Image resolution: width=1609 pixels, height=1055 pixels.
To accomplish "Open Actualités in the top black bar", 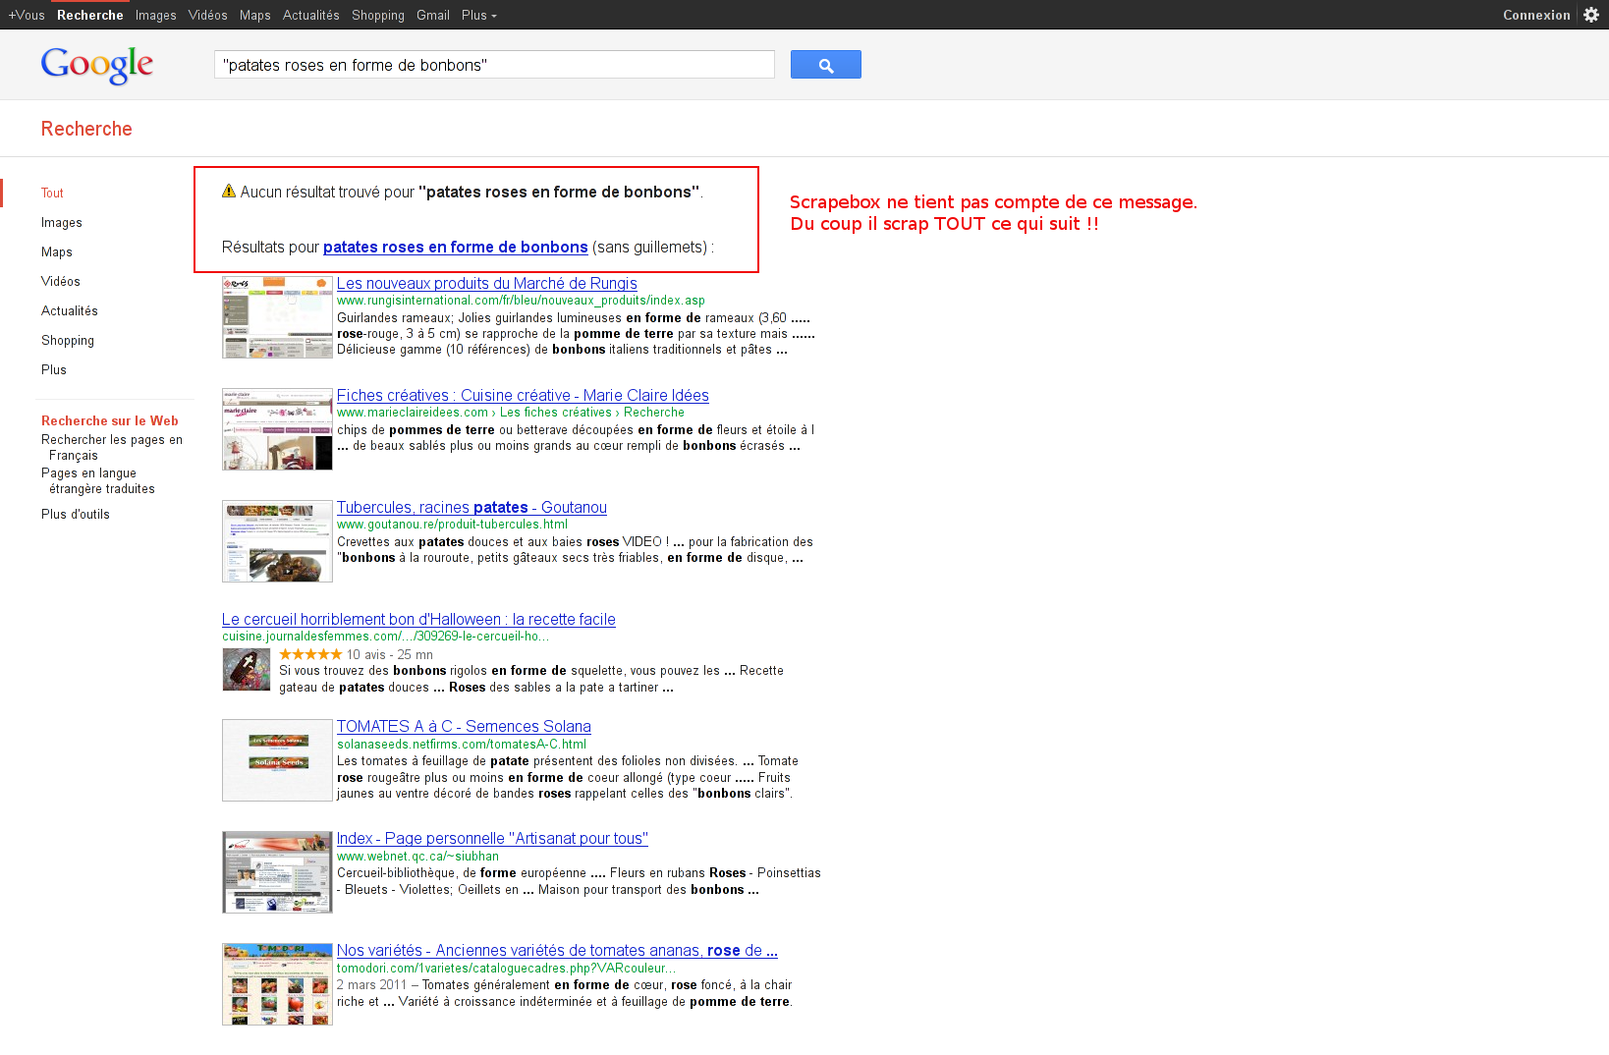I will (x=311, y=15).
